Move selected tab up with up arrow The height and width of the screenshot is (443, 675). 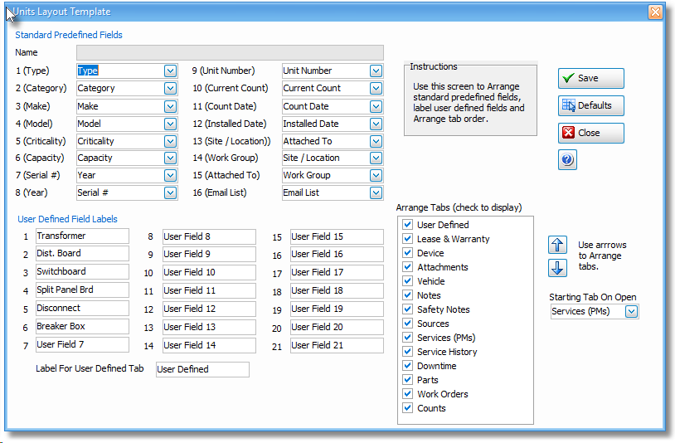pos(557,245)
